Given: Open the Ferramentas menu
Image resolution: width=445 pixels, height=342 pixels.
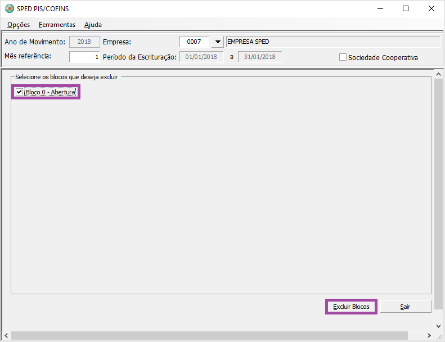Looking at the screenshot, I should [57, 25].
